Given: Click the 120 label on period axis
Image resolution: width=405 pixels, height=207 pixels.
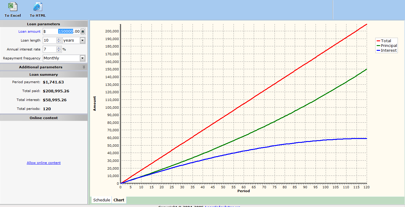Looking at the screenshot, I should click(367, 187).
